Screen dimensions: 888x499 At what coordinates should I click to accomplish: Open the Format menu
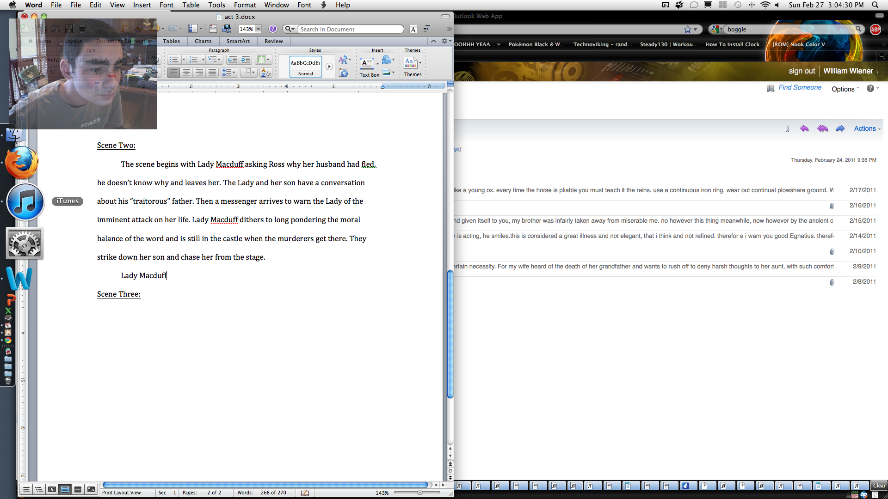point(245,5)
